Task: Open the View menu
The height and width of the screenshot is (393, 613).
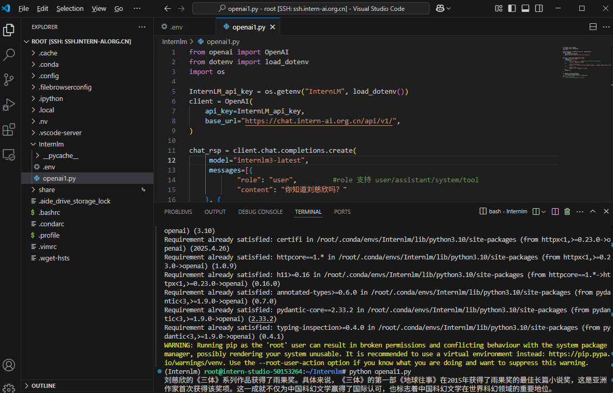Action: (99, 8)
